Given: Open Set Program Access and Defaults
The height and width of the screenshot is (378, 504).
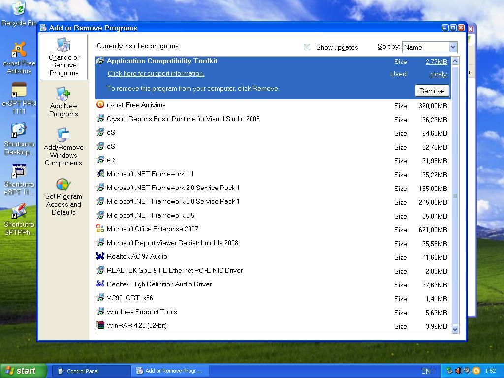Looking at the screenshot, I should click(63, 196).
